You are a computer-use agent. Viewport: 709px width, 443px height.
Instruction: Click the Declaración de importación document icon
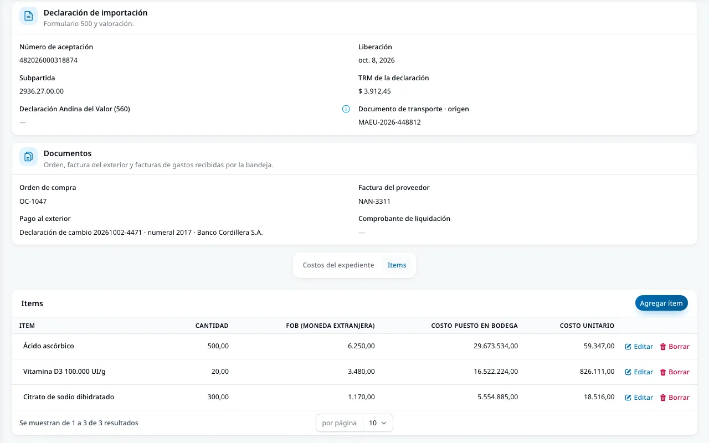click(x=29, y=16)
